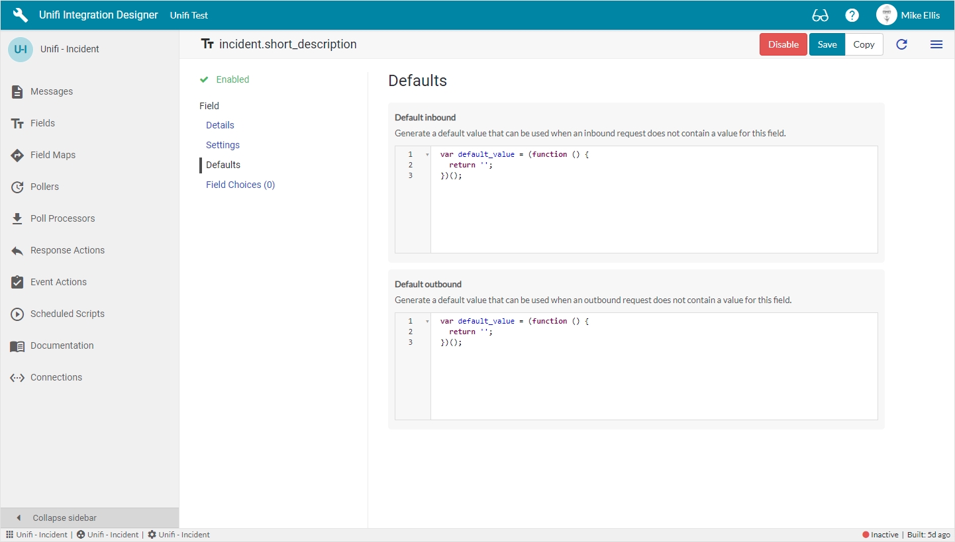This screenshot has width=955, height=542.
Task: Click the Inactive status indicator
Action: point(880,535)
